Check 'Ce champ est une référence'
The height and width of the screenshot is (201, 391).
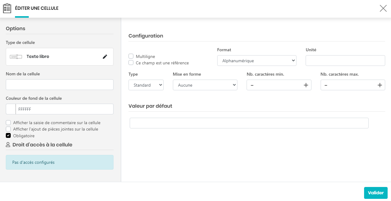(131, 63)
